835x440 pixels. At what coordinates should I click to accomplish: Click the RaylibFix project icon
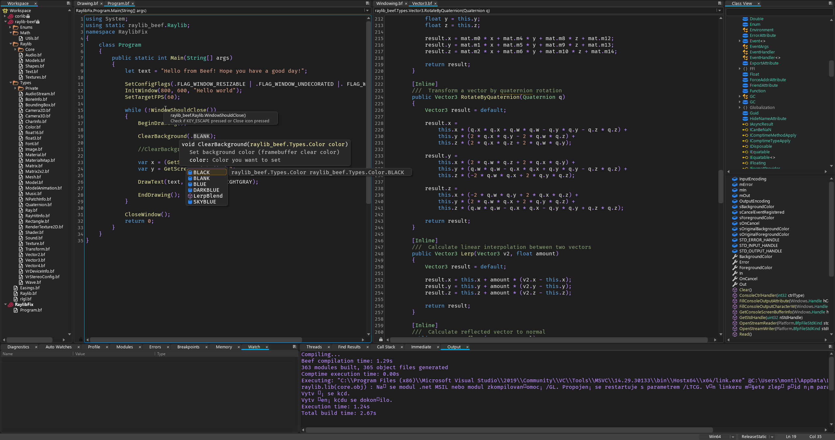coord(11,304)
